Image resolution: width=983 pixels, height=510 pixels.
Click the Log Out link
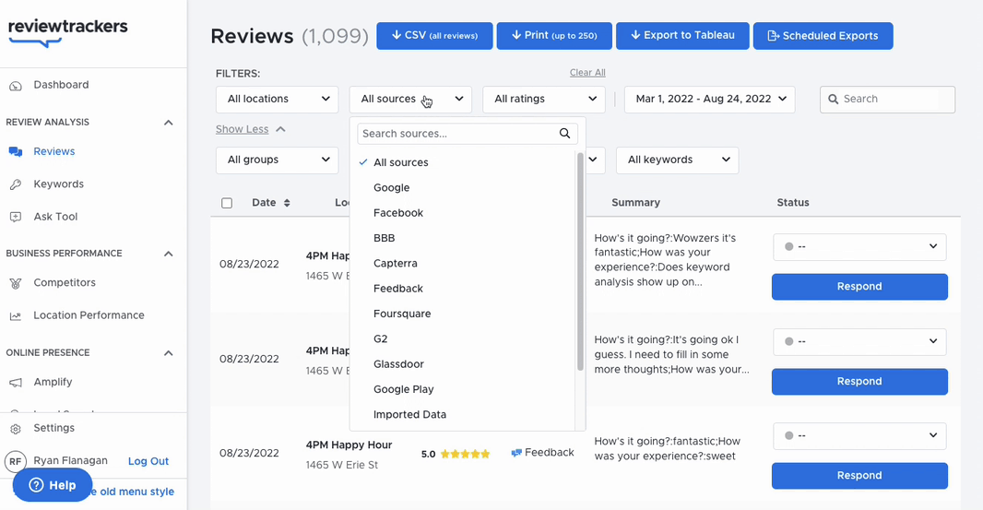[148, 461]
